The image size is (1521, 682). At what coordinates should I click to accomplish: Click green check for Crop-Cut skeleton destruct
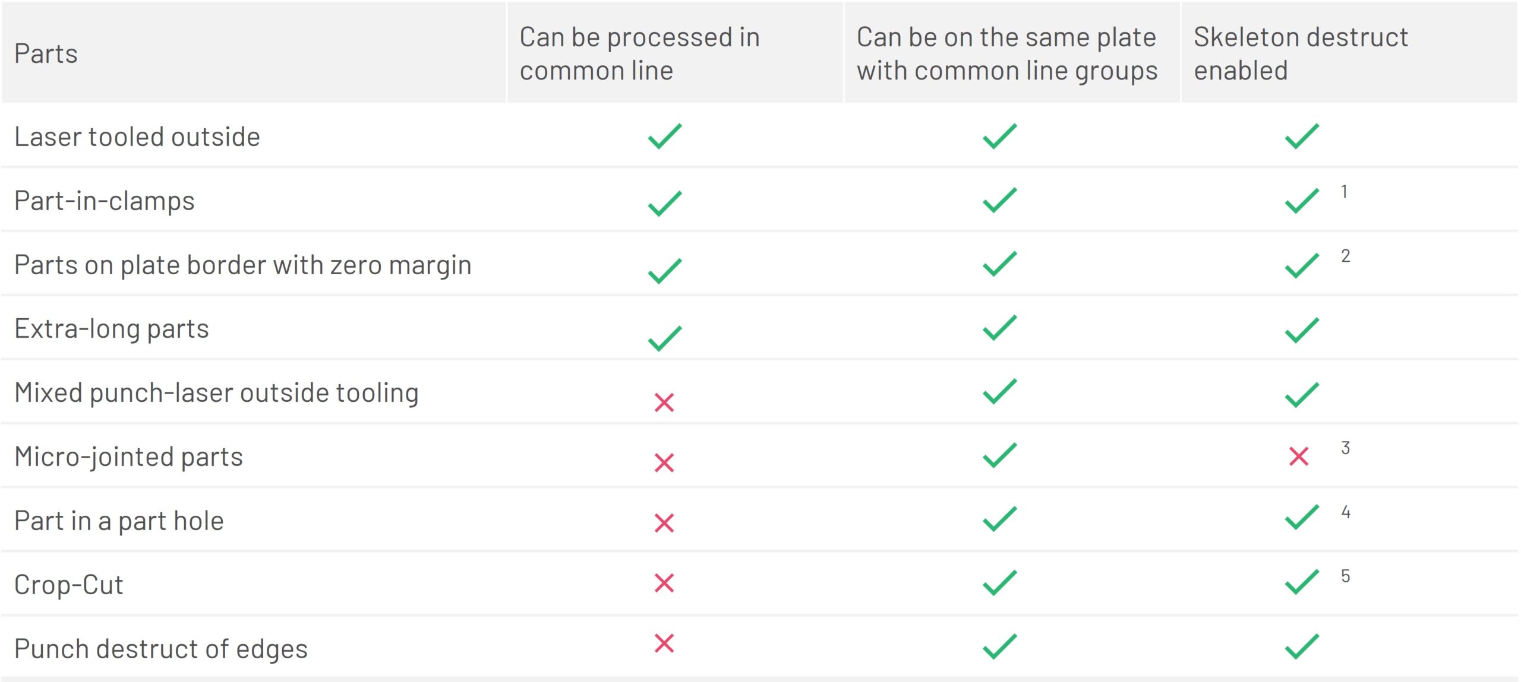pyautogui.click(x=1302, y=582)
